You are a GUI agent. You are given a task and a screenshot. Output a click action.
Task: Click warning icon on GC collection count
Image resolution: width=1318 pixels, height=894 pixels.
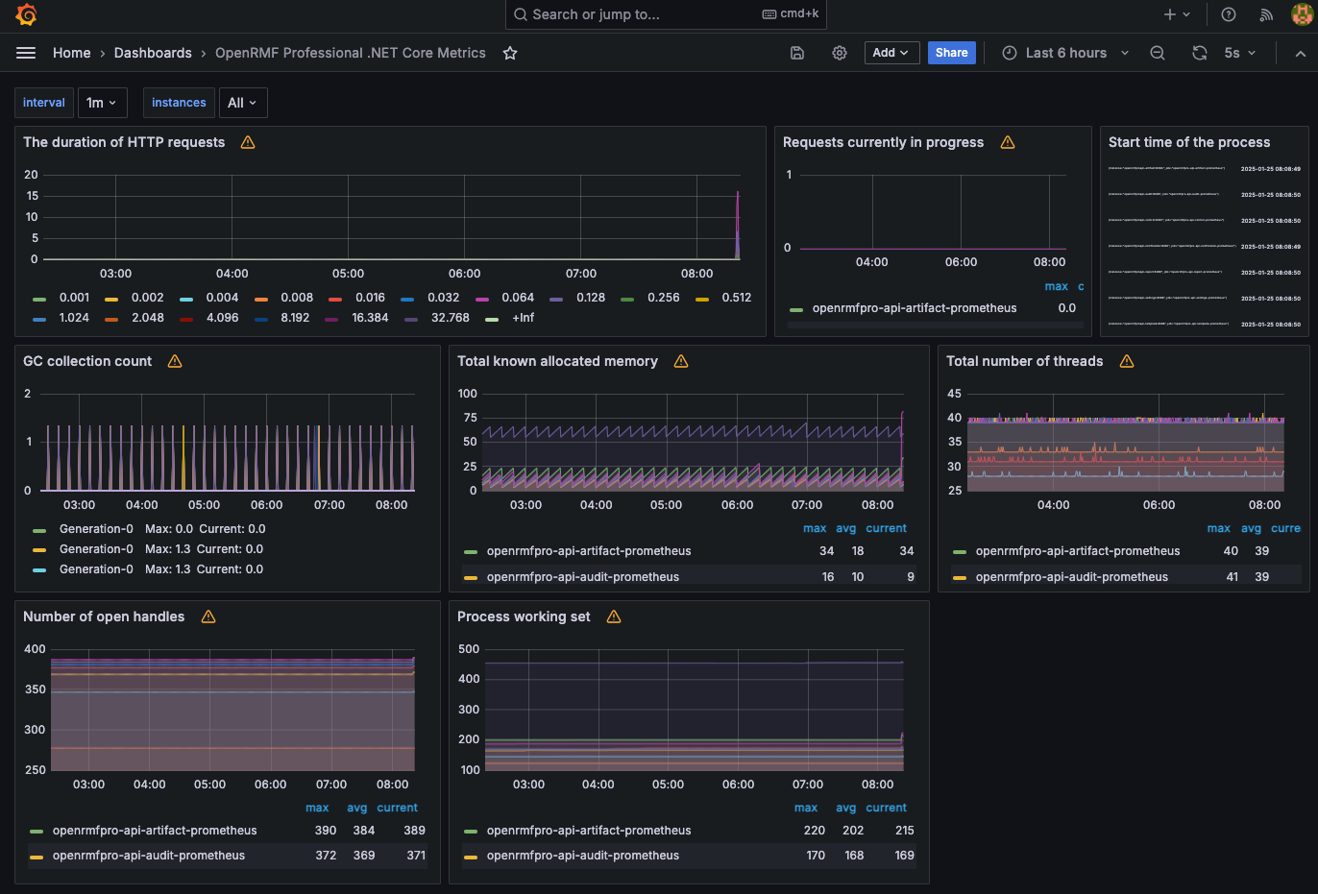[175, 361]
